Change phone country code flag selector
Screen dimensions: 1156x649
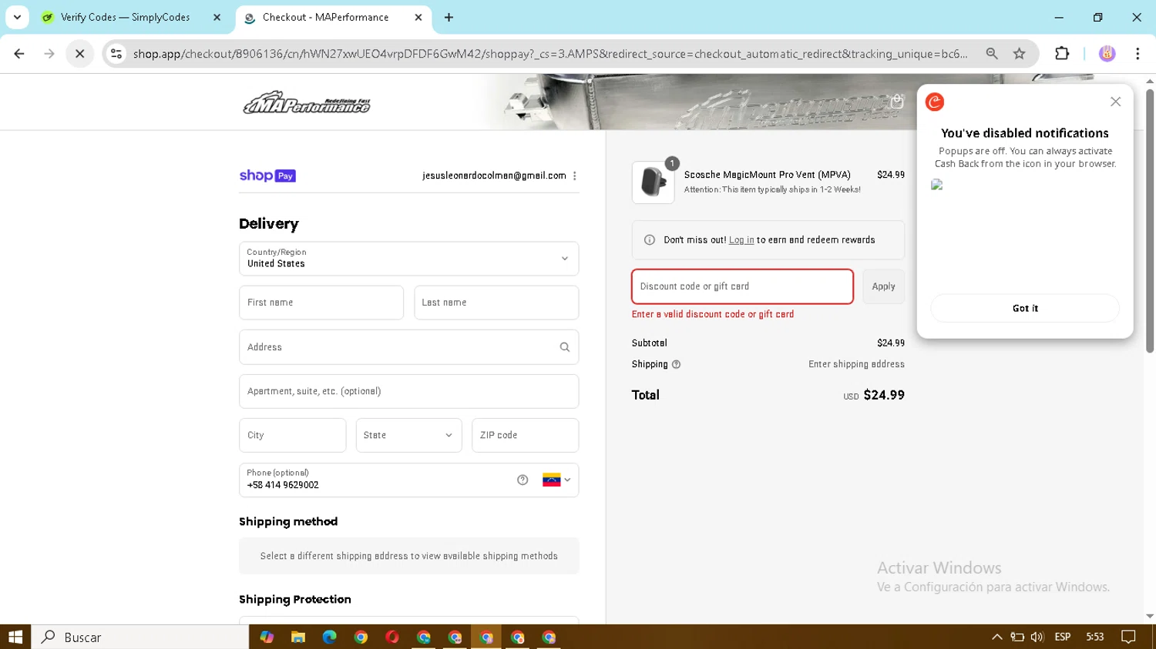[556, 480]
